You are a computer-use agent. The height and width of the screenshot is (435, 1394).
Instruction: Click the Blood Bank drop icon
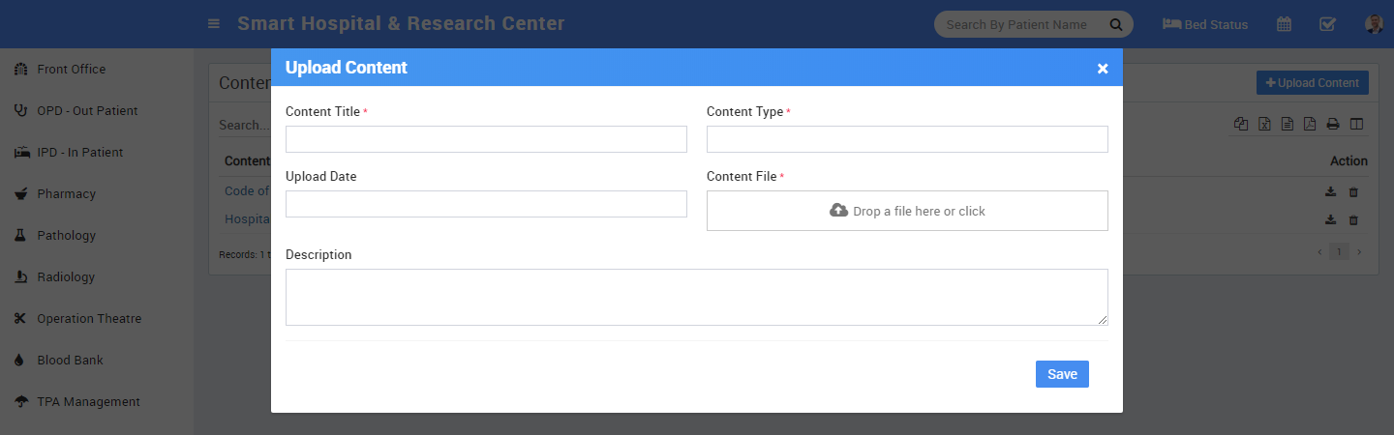pyautogui.click(x=18, y=361)
